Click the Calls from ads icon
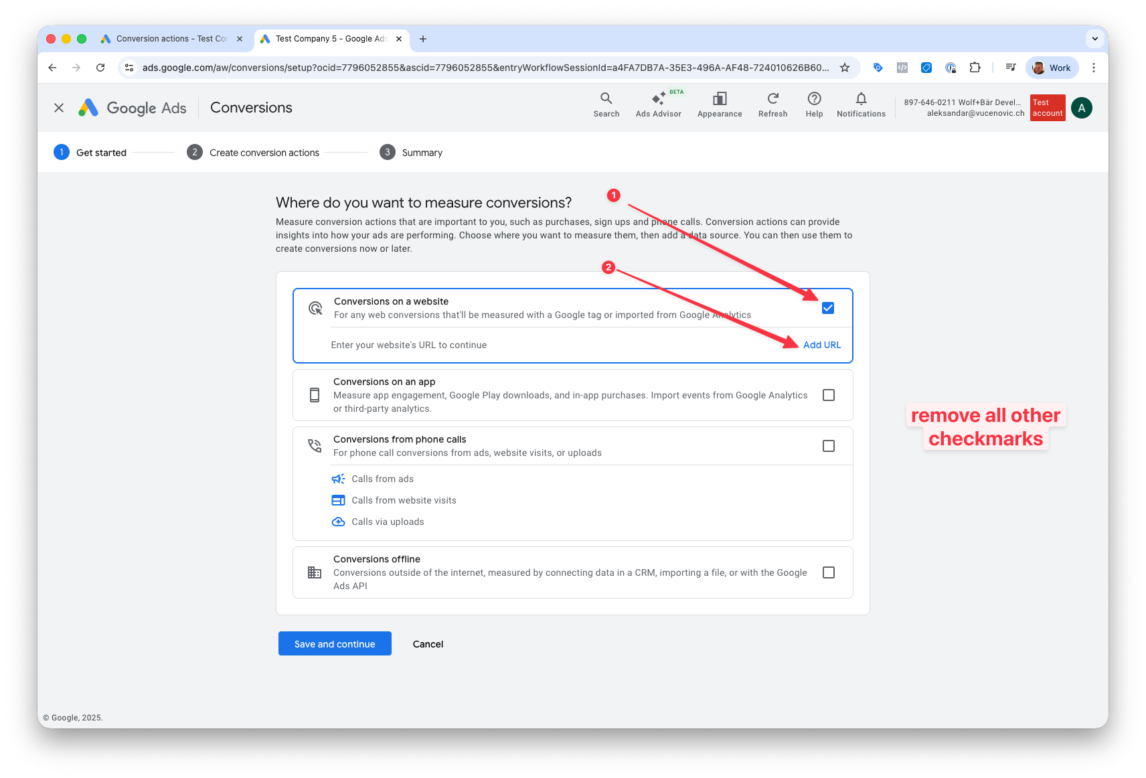The width and height of the screenshot is (1146, 778). point(339,479)
